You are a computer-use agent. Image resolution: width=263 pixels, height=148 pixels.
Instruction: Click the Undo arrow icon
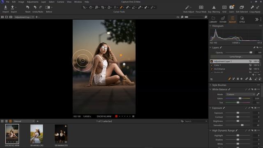pos(35,7)
